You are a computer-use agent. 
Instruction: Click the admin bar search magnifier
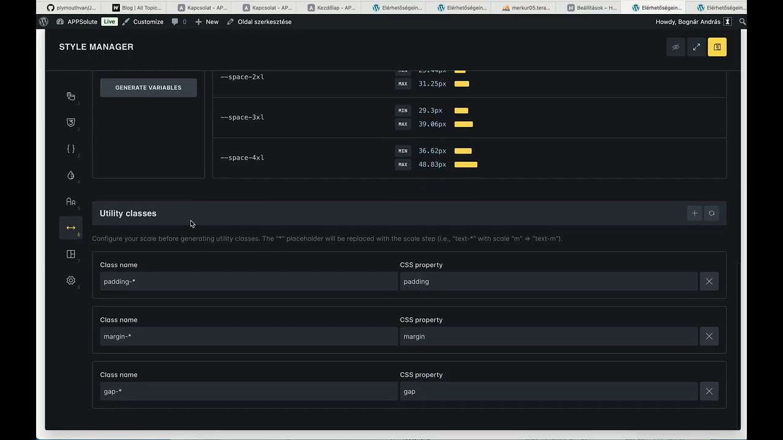pyautogui.click(x=743, y=21)
